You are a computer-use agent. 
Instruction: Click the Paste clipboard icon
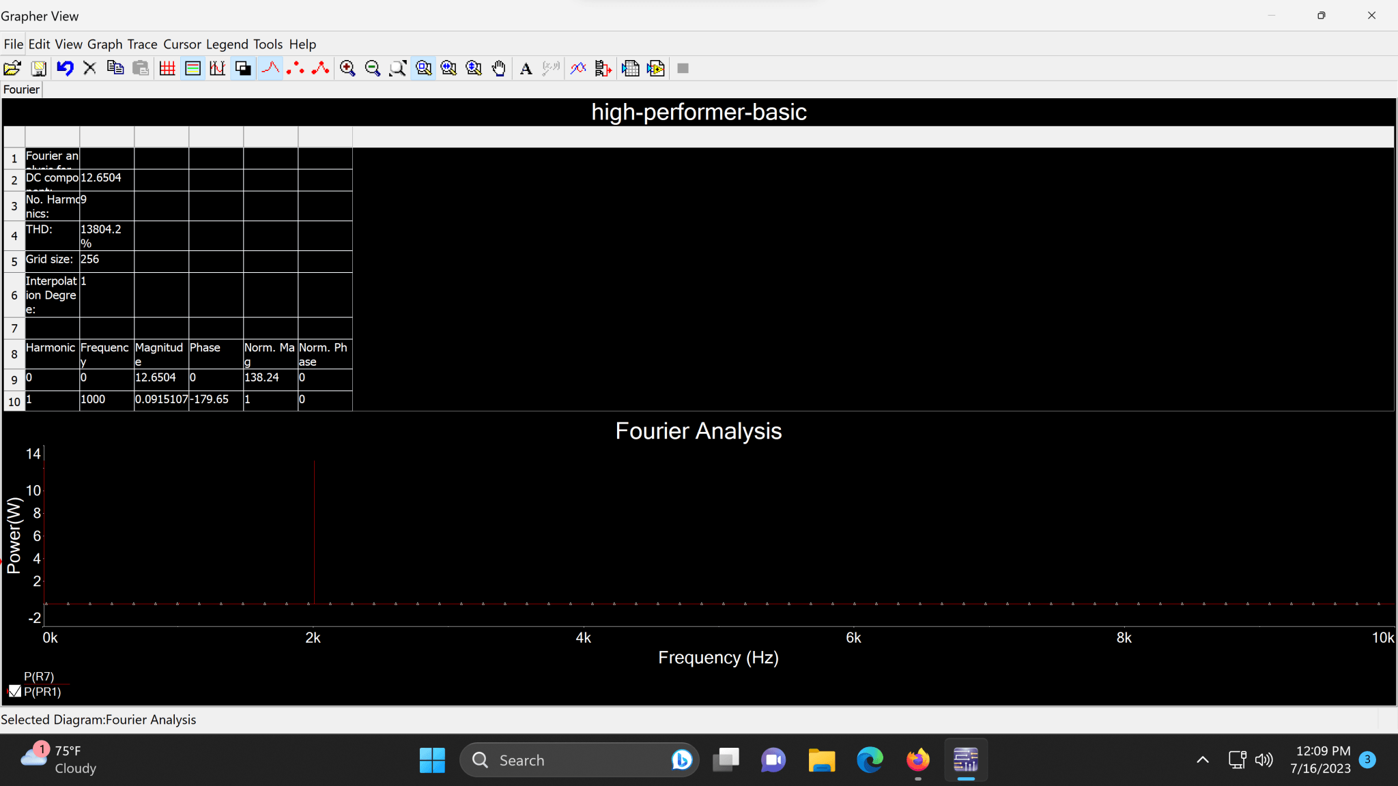coord(141,68)
